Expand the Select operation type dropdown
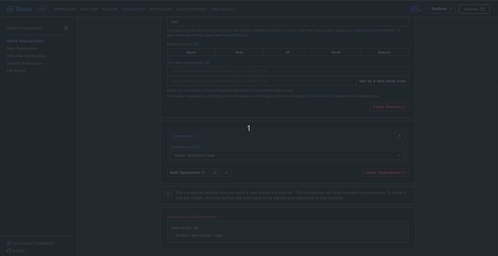Image resolution: width=498 pixels, height=256 pixels. pos(288,155)
